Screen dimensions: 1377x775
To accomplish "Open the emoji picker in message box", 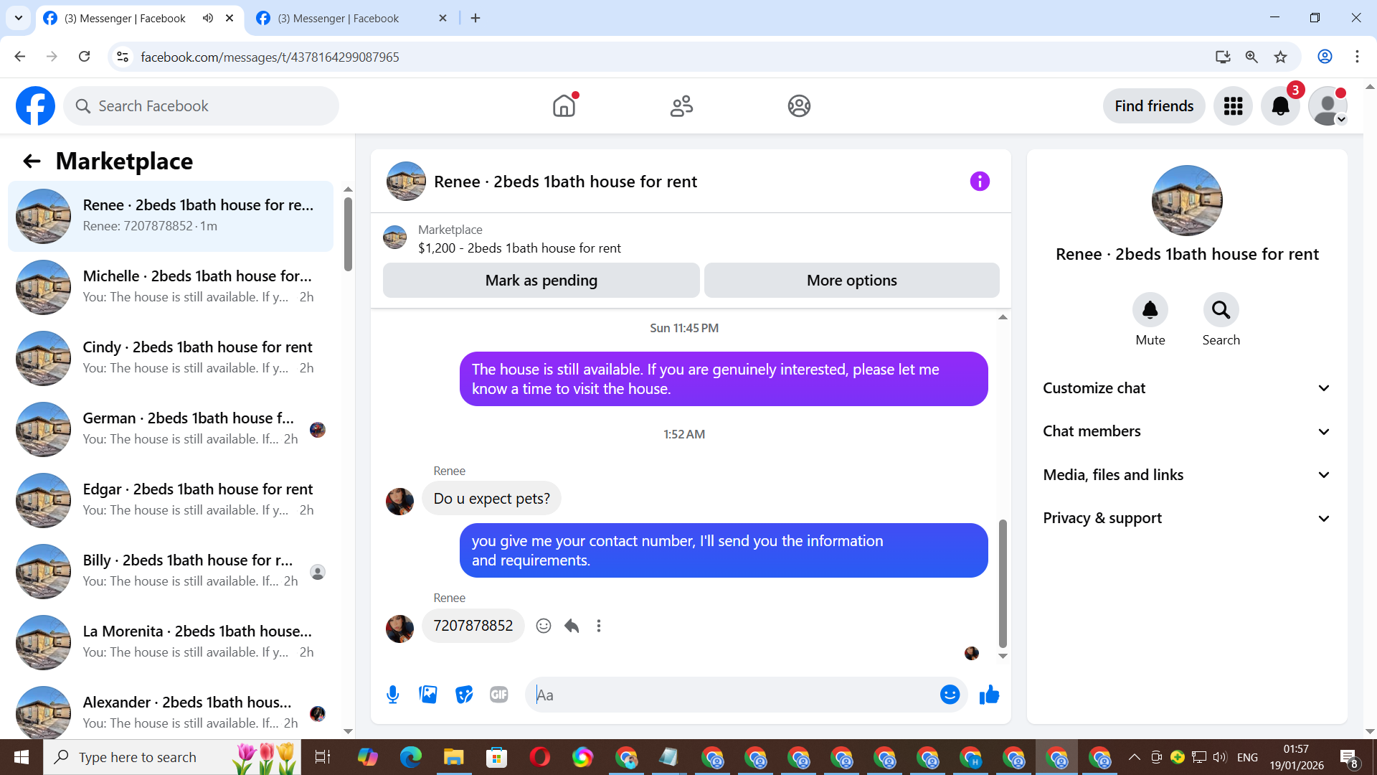I will coord(950,695).
